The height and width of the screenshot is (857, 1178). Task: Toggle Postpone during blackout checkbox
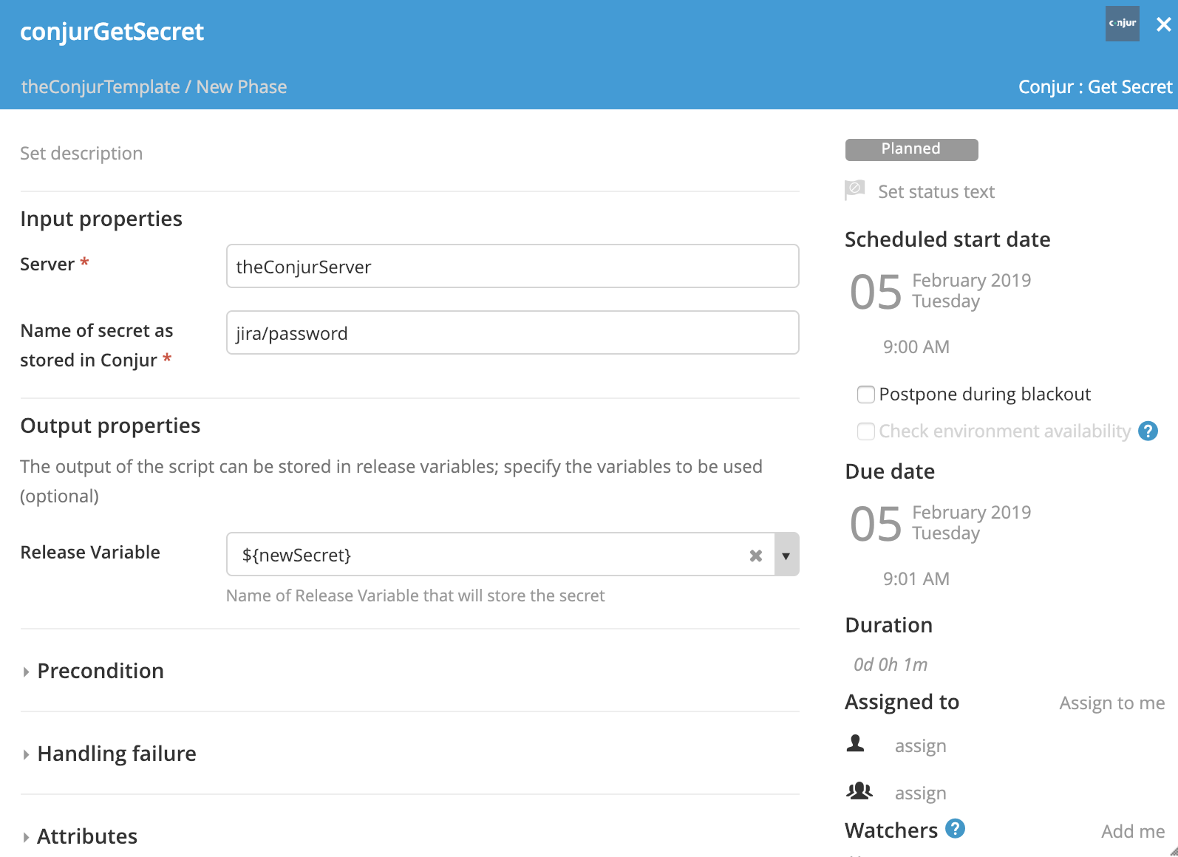tap(865, 395)
